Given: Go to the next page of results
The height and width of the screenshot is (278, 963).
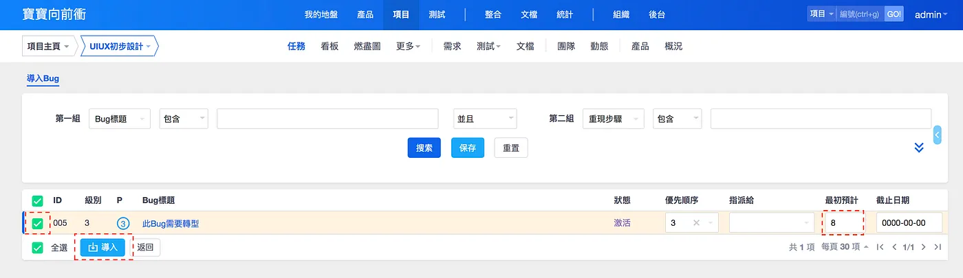Looking at the screenshot, I should coord(923,247).
